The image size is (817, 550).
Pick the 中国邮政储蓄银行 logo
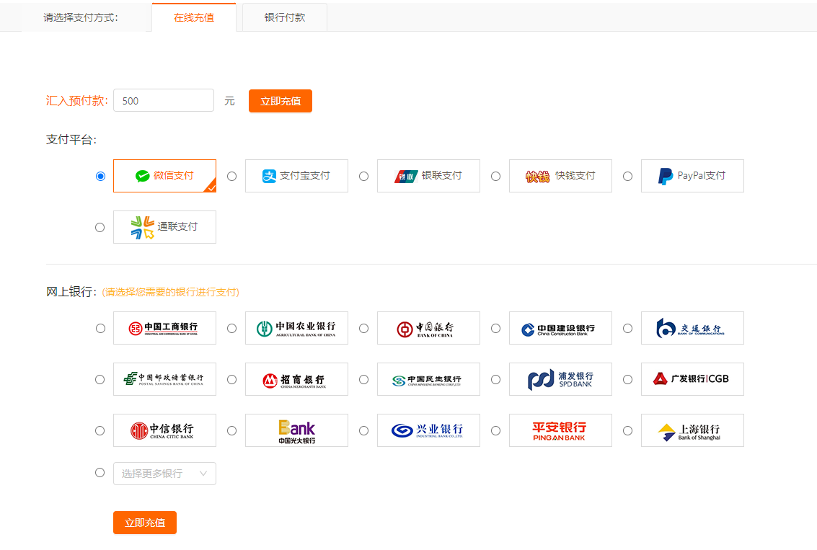[164, 379]
